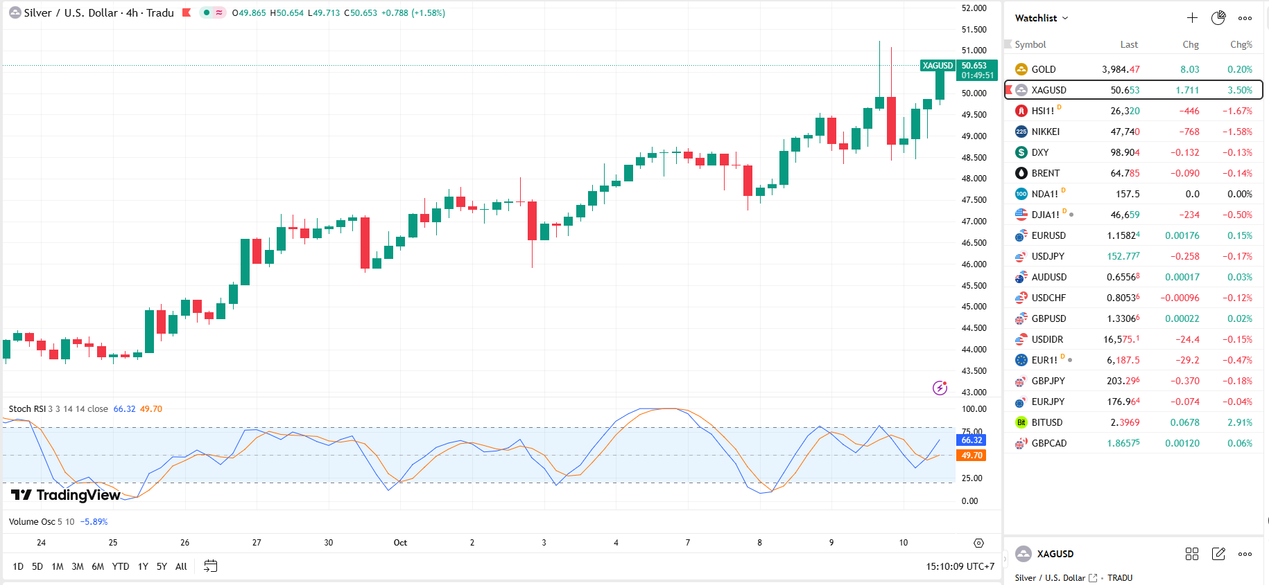Switch the chart range to 1M
The height and width of the screenshot is (585, 1269).
click(x=58, y=566)
